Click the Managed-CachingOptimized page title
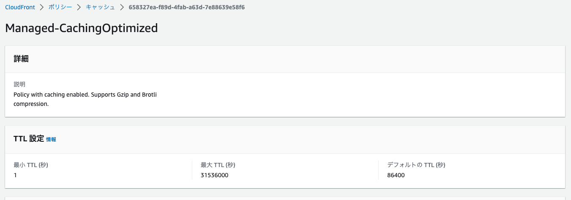Screen dimensions: 571x200 (81, 28)
